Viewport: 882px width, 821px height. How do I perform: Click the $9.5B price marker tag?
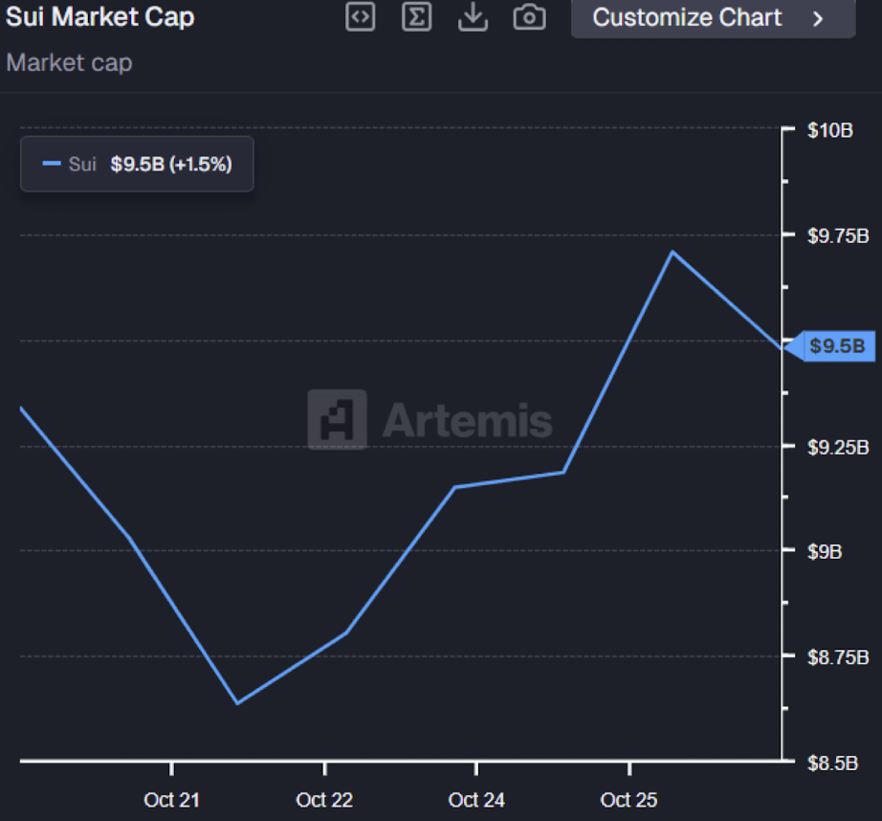pyautogui.click(x=833, y=345)
